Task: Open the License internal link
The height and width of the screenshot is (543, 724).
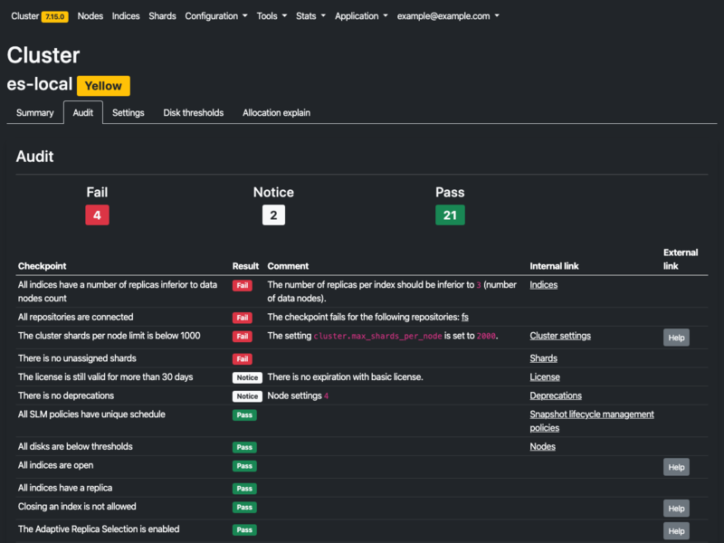Action: click(545, 377)
